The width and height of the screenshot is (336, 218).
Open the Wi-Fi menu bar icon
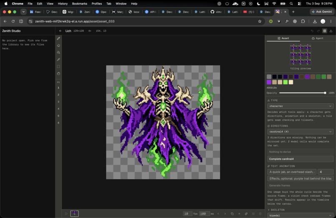tap(274, 4)
